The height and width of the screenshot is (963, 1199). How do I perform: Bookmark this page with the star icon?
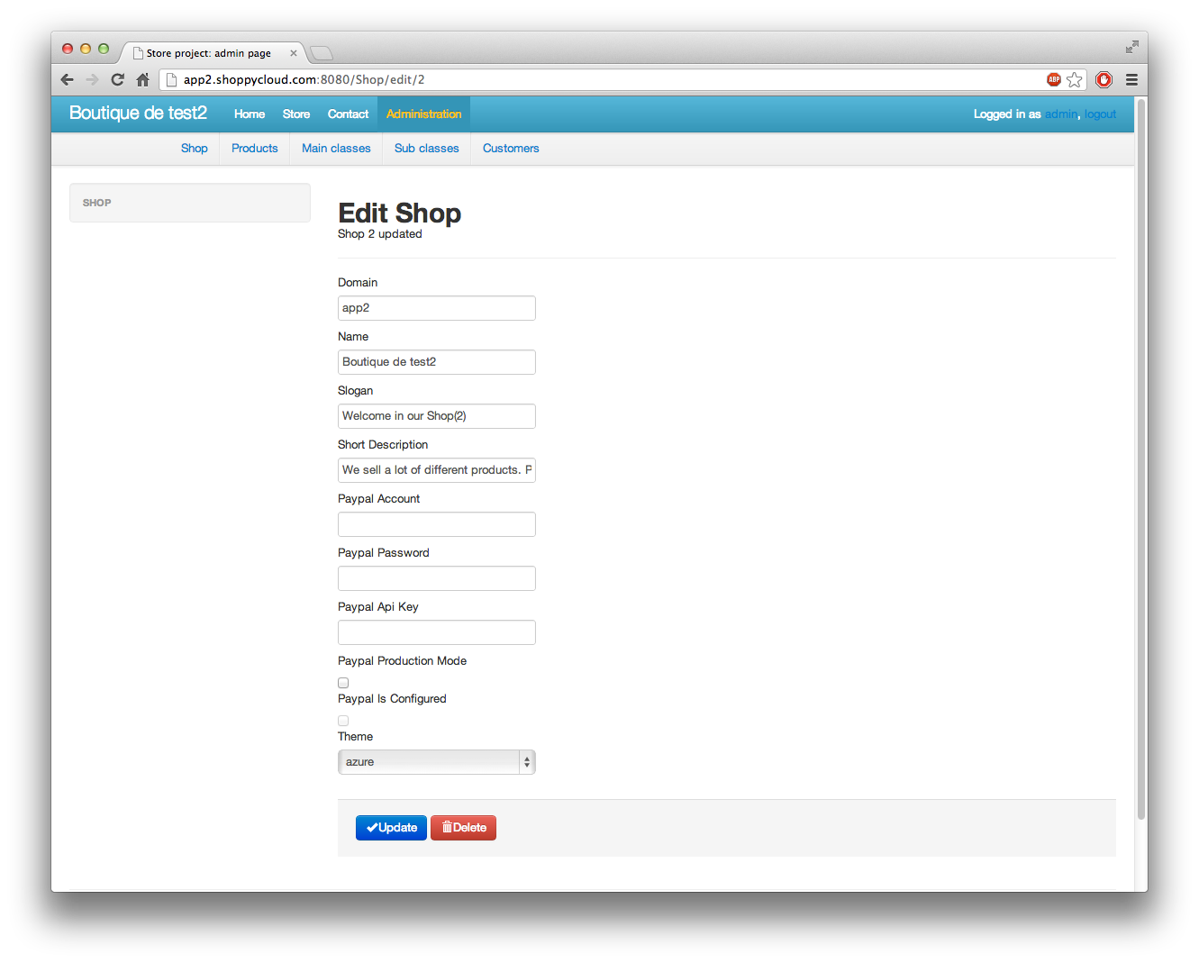click(x=1075, y=79)
